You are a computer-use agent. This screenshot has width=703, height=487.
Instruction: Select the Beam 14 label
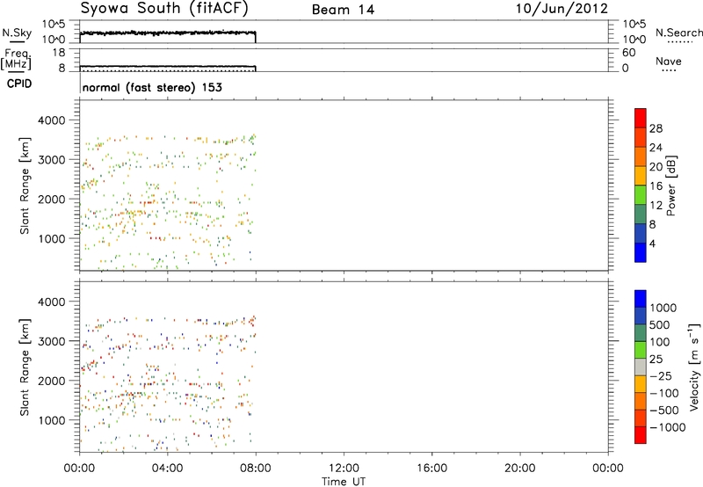pos(343,10)
